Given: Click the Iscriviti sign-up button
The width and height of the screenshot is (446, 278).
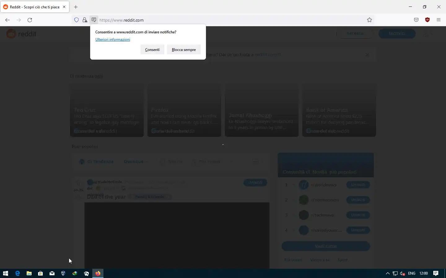Looking at the screenshot, I should pos(397,33).
